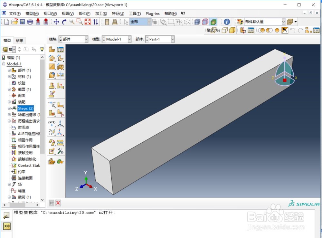Click the Print icon in toolbar
The height and width of the screenshot is (238, 322).
point(30,22)
